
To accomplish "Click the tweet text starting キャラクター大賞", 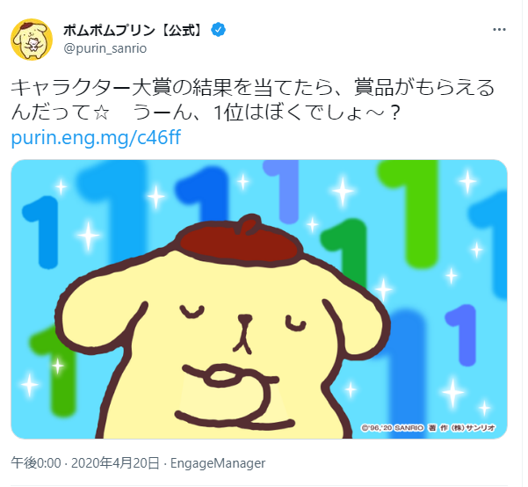I will tap(252, 99).
